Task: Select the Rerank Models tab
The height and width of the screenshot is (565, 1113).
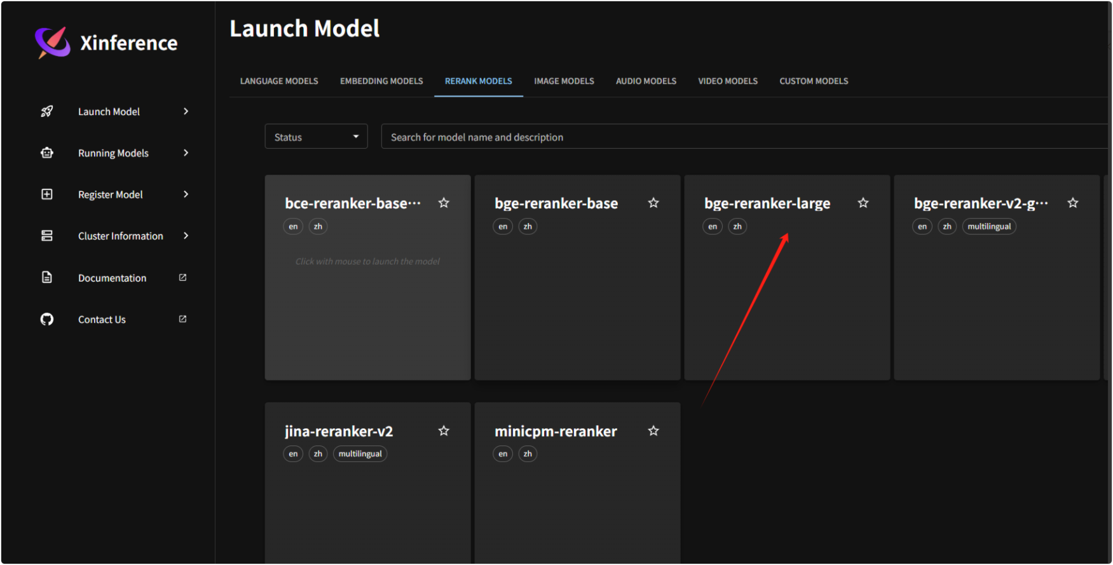Action: pos(479,81)
